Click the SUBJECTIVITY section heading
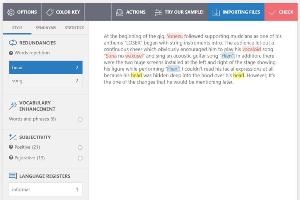Screen dimensions: 300x200 point(35,137)
